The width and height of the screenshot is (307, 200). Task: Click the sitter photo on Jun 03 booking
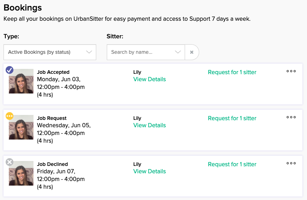click(21, 81)
